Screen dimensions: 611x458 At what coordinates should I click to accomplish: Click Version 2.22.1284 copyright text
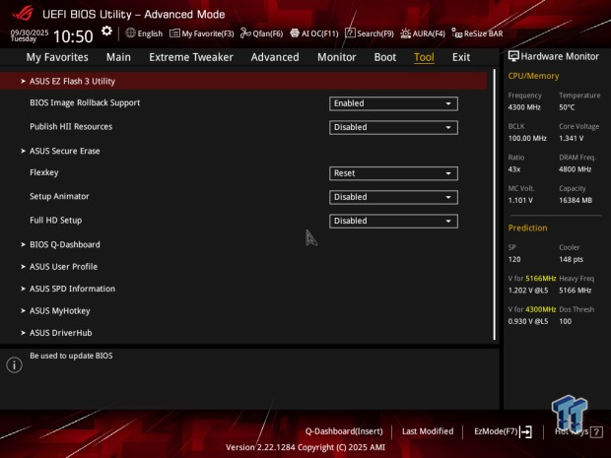tap(305, 447)
